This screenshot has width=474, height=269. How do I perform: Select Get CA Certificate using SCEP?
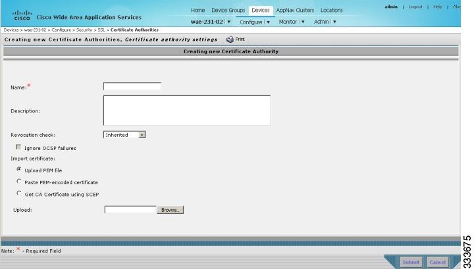pyautogui.click(x=19, y=193)
